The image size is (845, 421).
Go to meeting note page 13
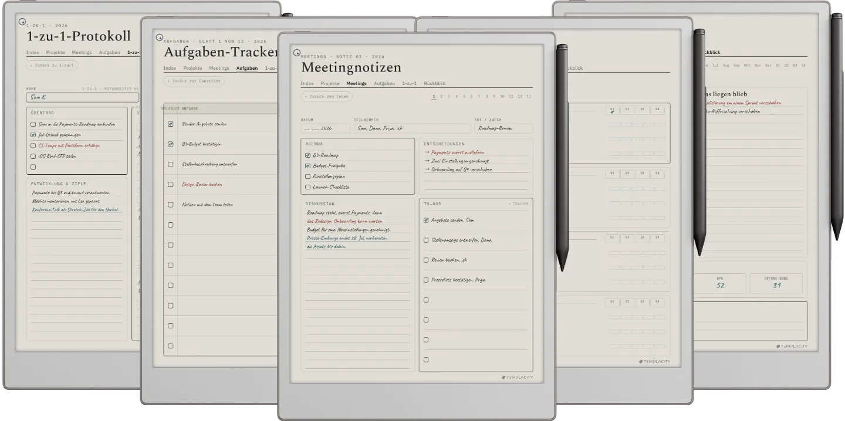pyautogui.click(x=529, y=96)
